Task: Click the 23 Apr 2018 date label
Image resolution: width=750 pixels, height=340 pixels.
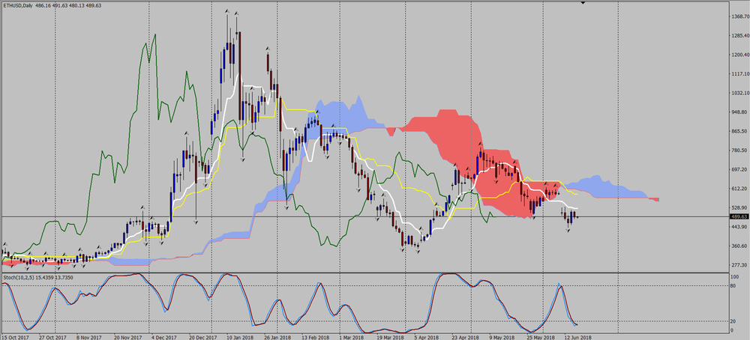Action: 466,337
